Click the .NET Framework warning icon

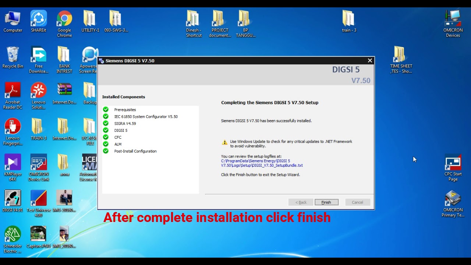(224, 142)
